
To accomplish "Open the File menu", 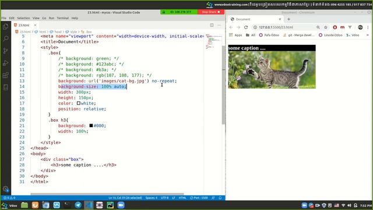I will [x=4, y=18].
